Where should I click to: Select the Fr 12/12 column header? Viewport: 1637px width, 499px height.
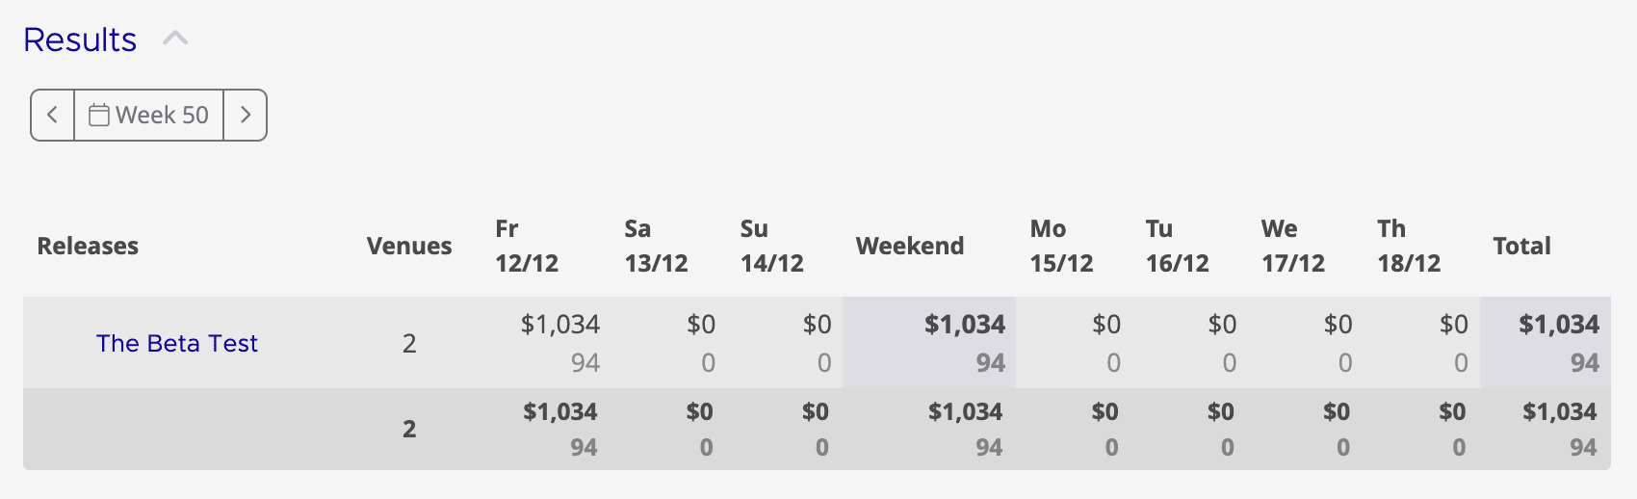527,246
